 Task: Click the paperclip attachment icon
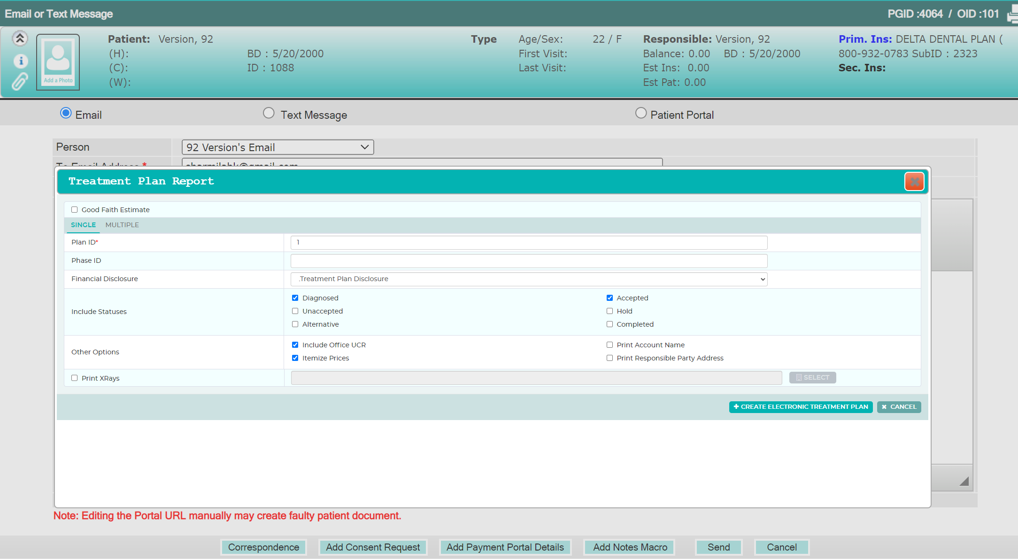20,82
